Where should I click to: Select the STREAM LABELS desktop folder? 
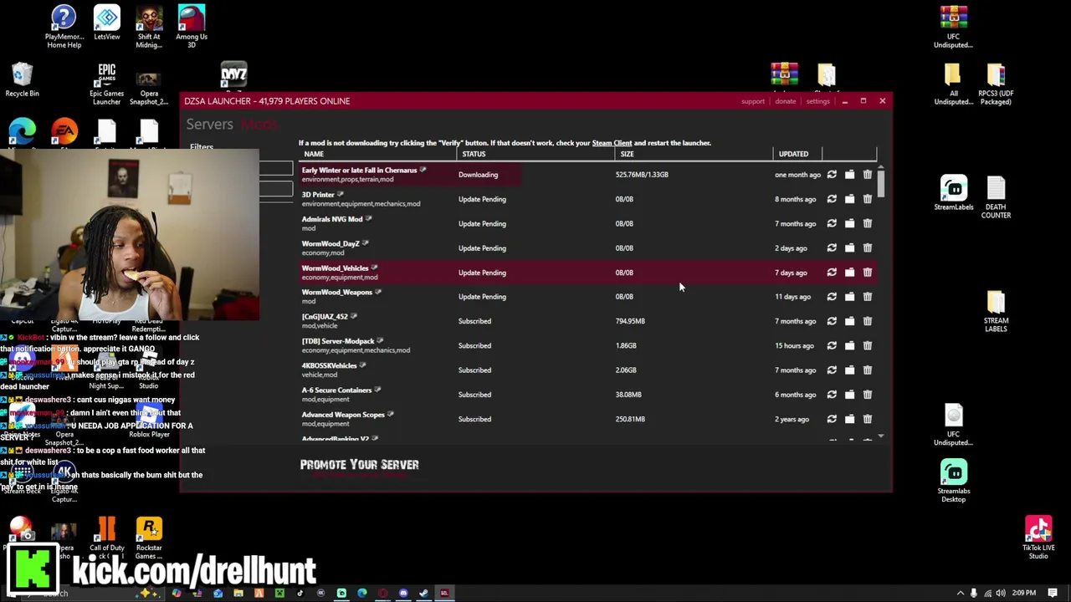click(x=996, y=311)
